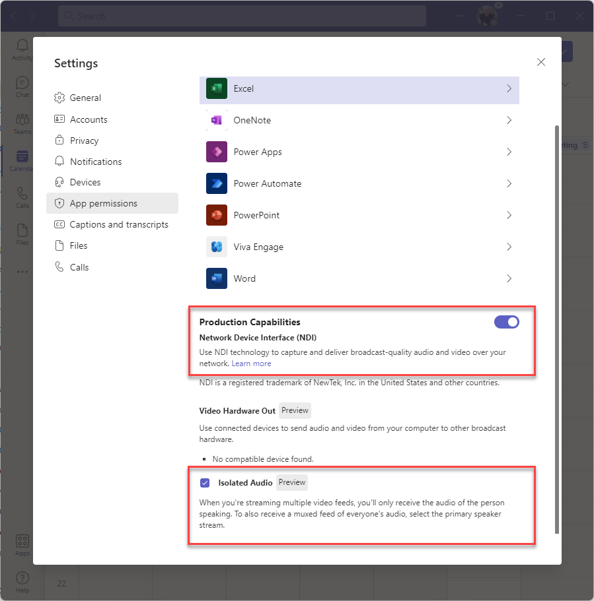Expand Viva Engage permissions chevron
This screenshot has width=594, height=601.
pos(509,247)
